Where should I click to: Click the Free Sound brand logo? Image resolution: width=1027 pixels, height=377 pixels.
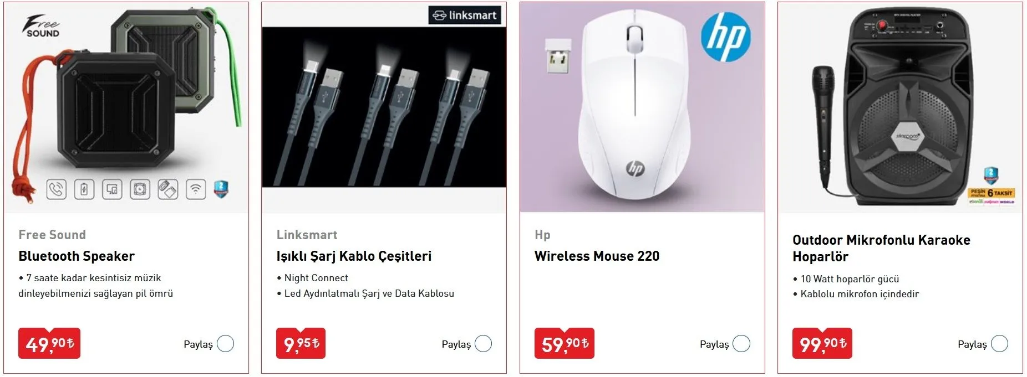point(42,27)
